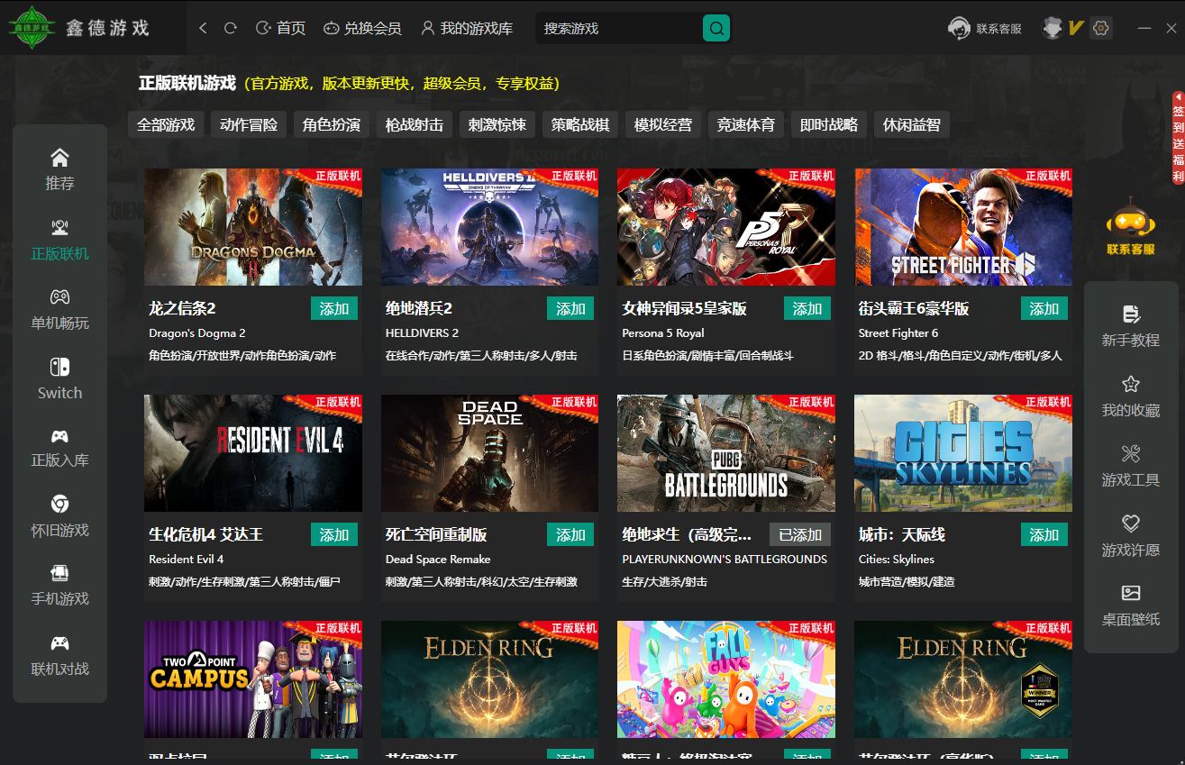Screen dimensions: 1185x765
Task: Open the 推荐 home icon in sidebar
Action: [59, 159]
